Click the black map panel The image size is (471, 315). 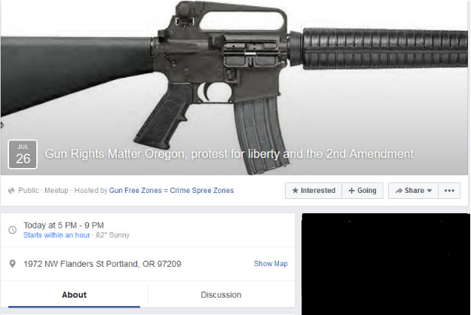coord(386,264)
